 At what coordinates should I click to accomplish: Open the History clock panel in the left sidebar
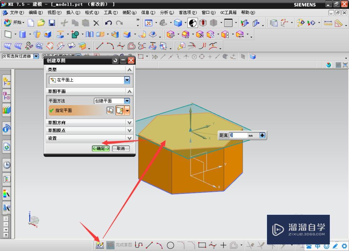[7, 165]
